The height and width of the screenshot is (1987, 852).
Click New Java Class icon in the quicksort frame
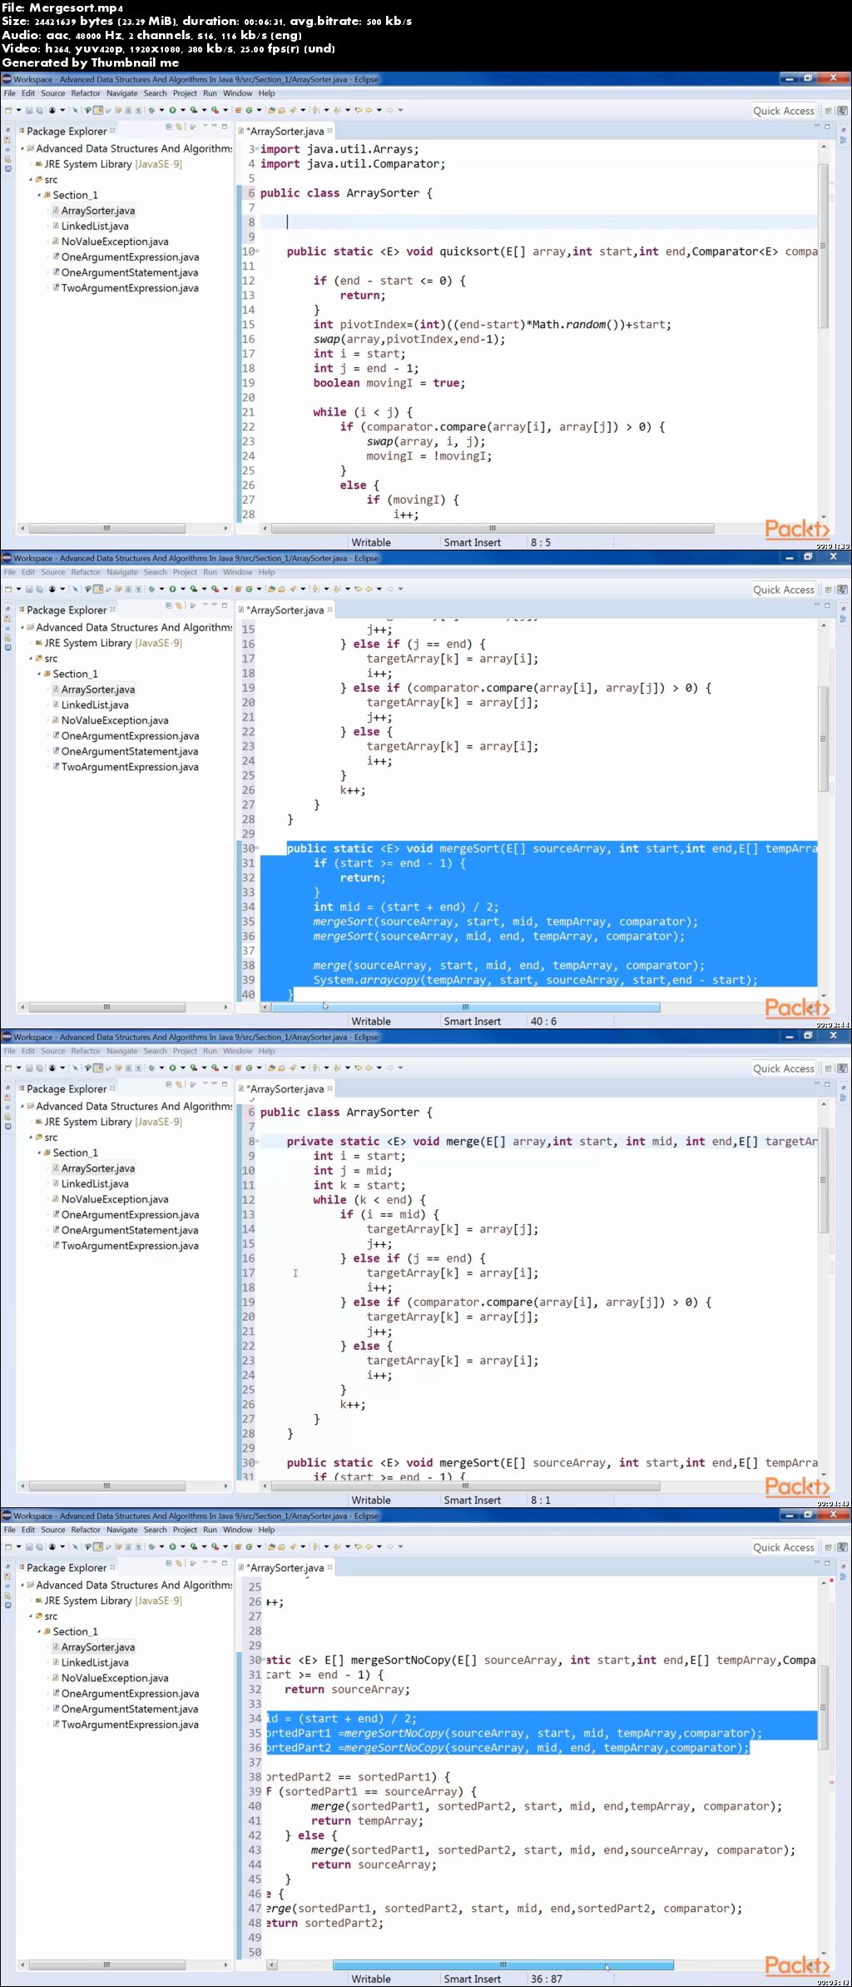[249, 110]
